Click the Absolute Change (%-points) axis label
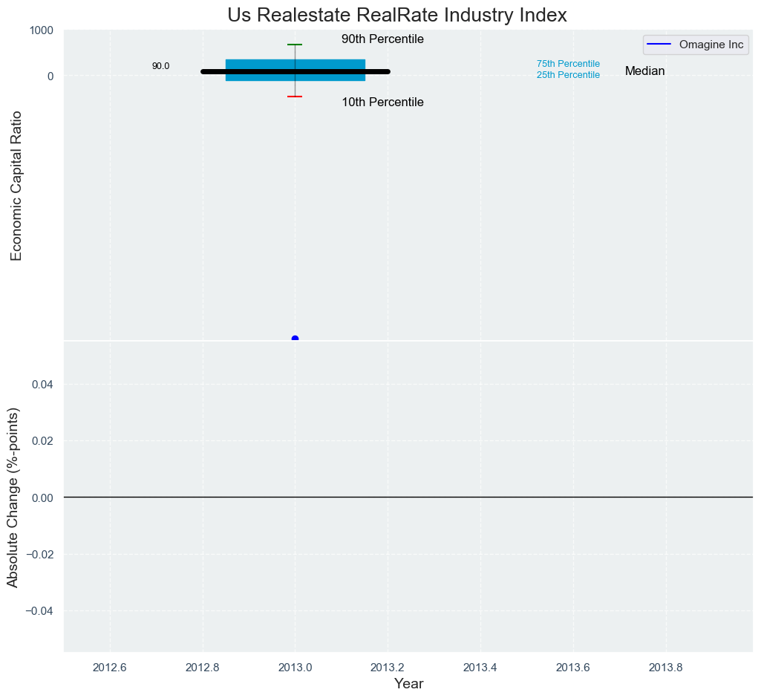 click(x=13, y=498)
